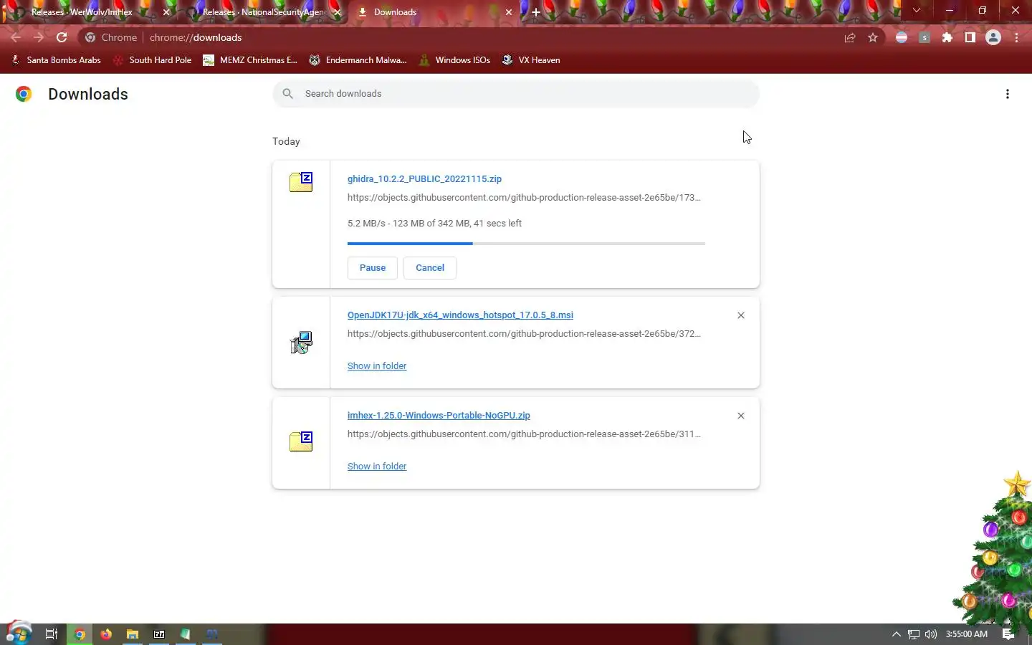Click the ghidra_10.2.2_PUBLIC zip filename

pos(424,179)
